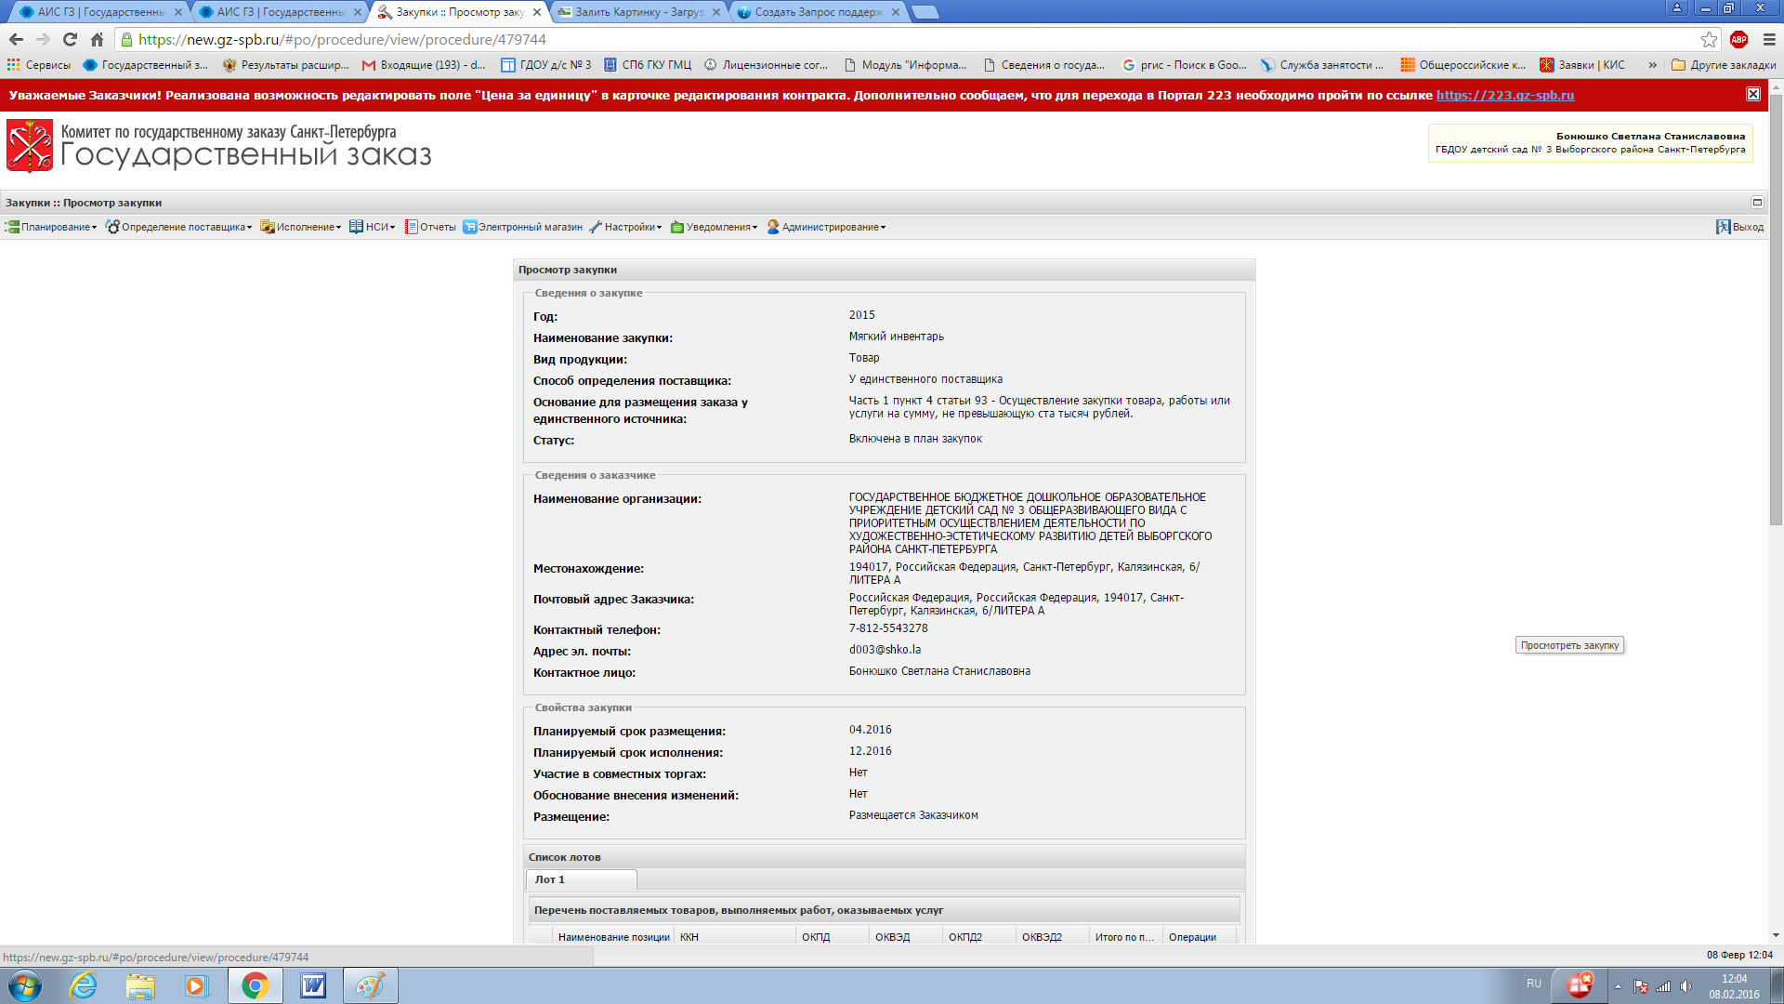Open the Chrome hamburger menu
This screenshot has height=1004, width=1784.
tap(1769, 39)
